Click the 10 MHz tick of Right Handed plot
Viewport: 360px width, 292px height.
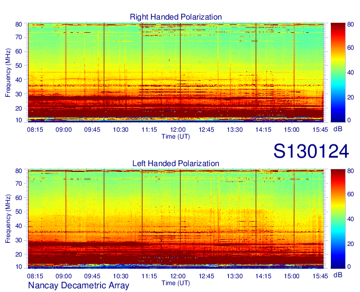(x=19, y=120)
